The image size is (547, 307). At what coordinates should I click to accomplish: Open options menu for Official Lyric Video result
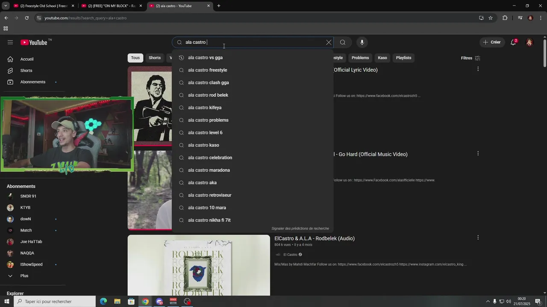coord(478,69)
